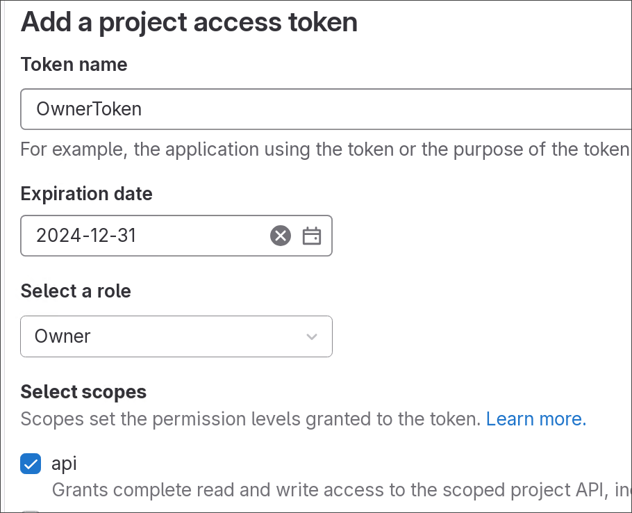Expand the role selector showing Owner
The height and width of the screenshot is (513, 632).
pyautogui.click(x=176, y=336)
